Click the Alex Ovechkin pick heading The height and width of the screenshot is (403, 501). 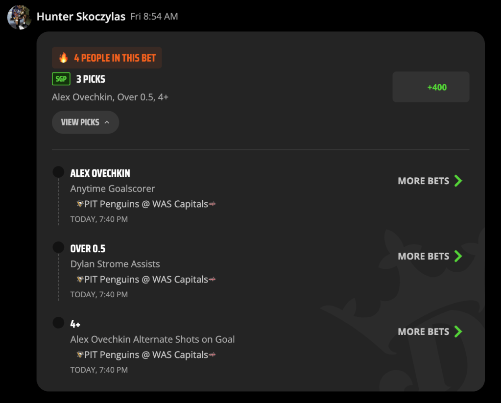(100, 173)
